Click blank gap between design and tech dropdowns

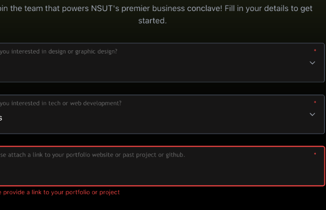click(x=162, y=88)
